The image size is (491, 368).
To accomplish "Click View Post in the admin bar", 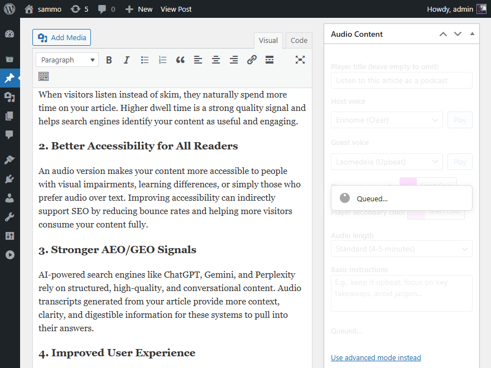I will tap(176, 9).
